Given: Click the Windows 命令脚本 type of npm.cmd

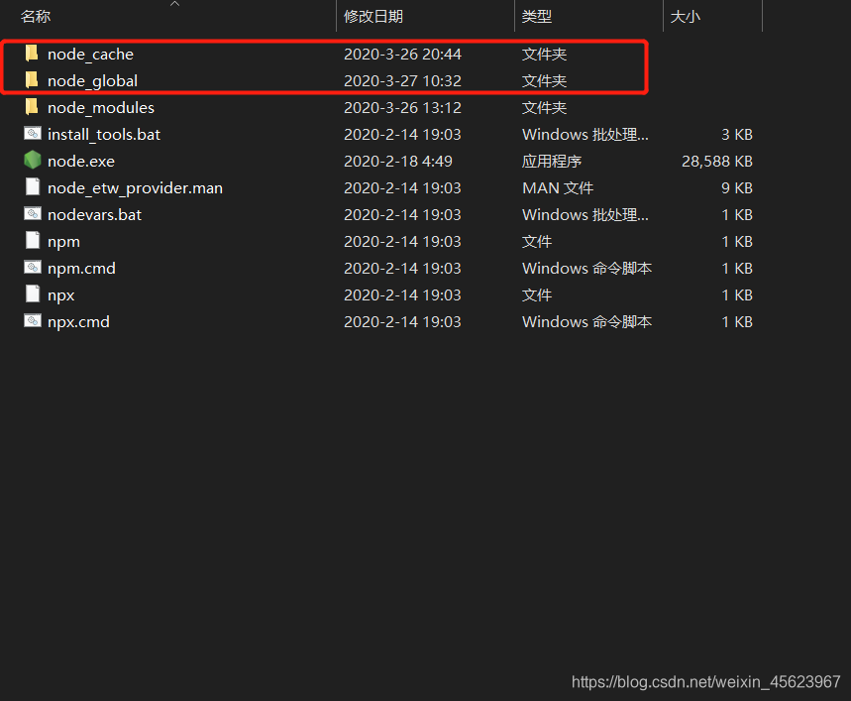Looking at the screenshot, I should click(586, 269).
